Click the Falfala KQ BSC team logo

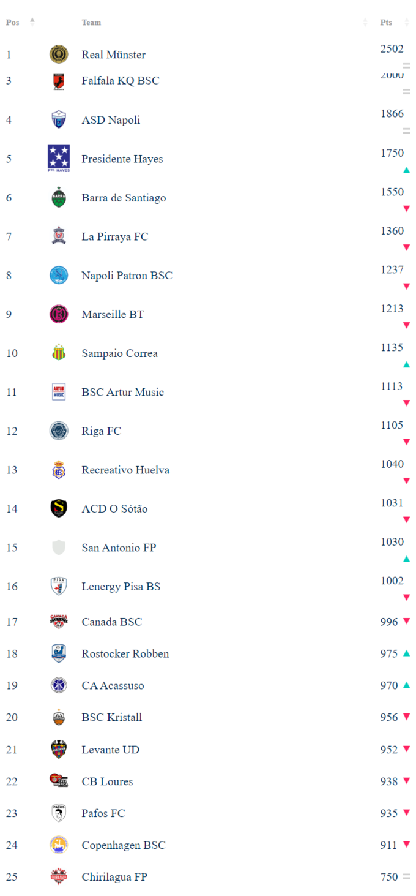pyautogui.click(x=59, y=81)
